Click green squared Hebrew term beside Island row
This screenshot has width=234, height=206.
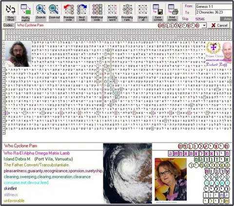coord(212,159)
